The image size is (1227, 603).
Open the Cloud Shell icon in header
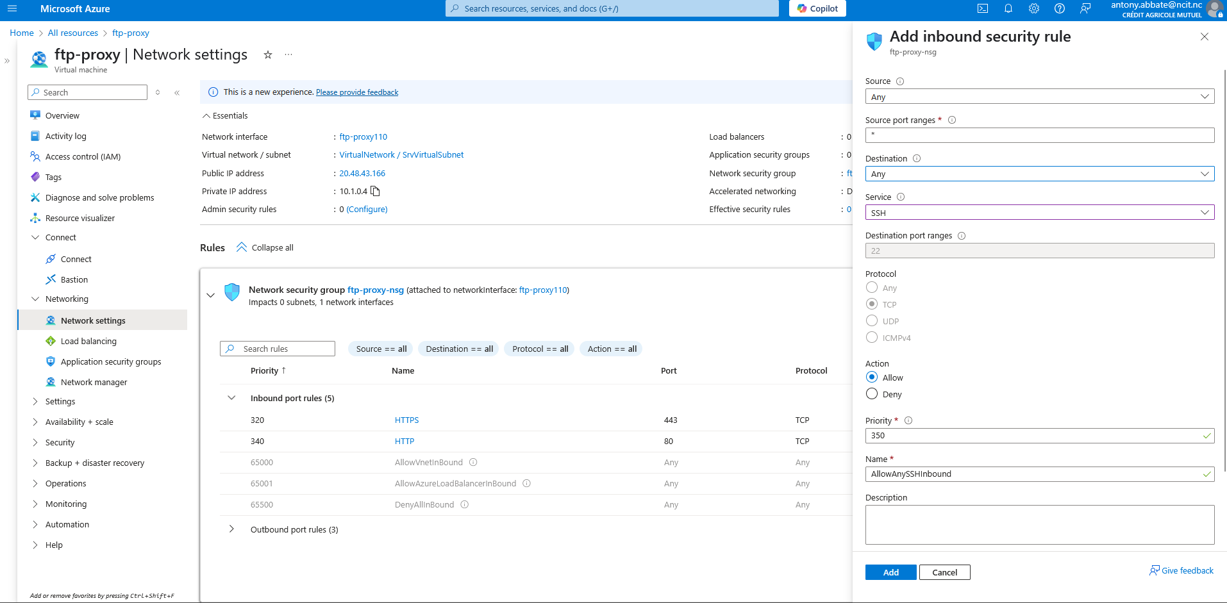tap(982, 8)
